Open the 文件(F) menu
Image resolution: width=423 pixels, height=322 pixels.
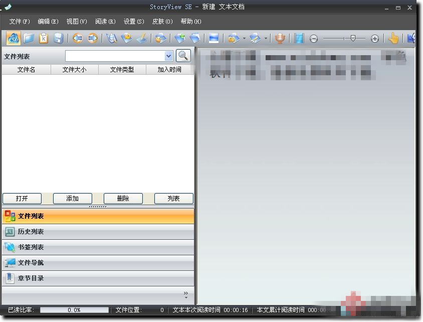20,22
